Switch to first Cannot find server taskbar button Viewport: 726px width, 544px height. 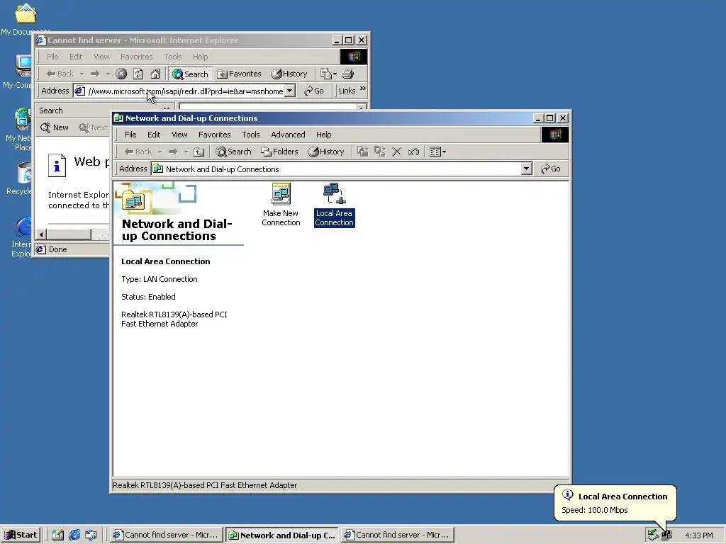tap(166, 535)
